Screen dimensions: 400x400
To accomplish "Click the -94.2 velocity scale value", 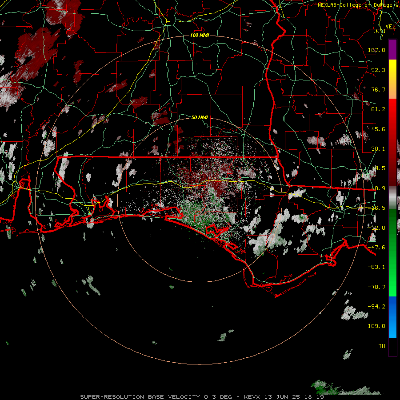I will point(376,306).
